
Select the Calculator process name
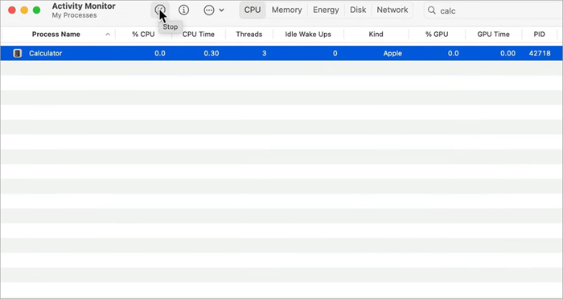click(x=46, y=54)
